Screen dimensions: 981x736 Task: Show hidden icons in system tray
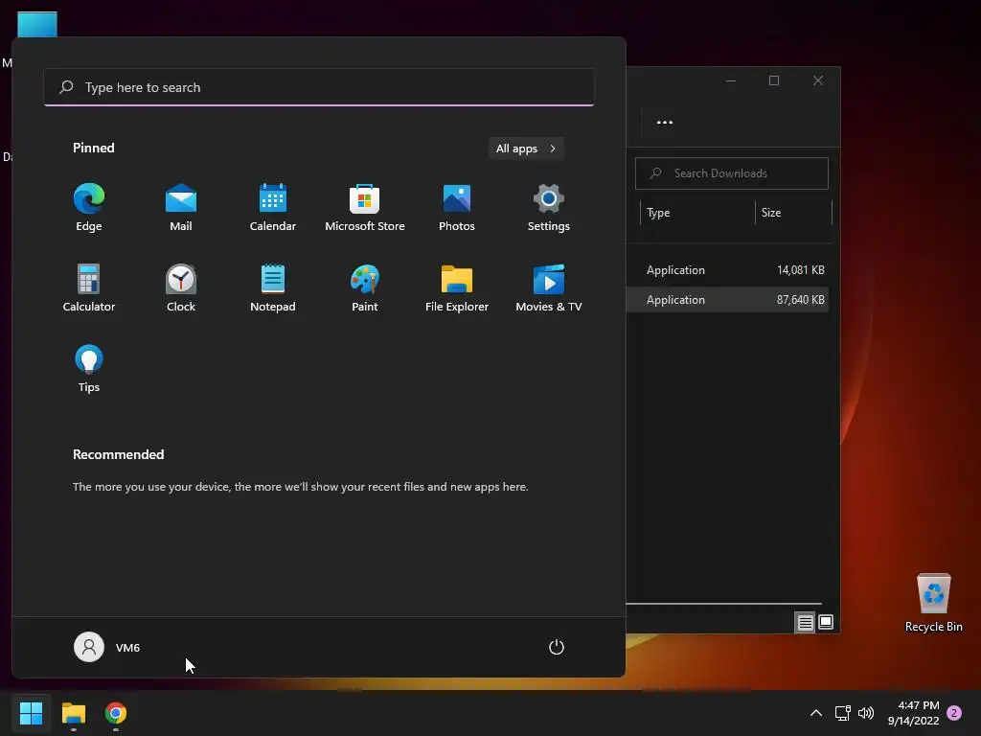(x=816, y=713)
